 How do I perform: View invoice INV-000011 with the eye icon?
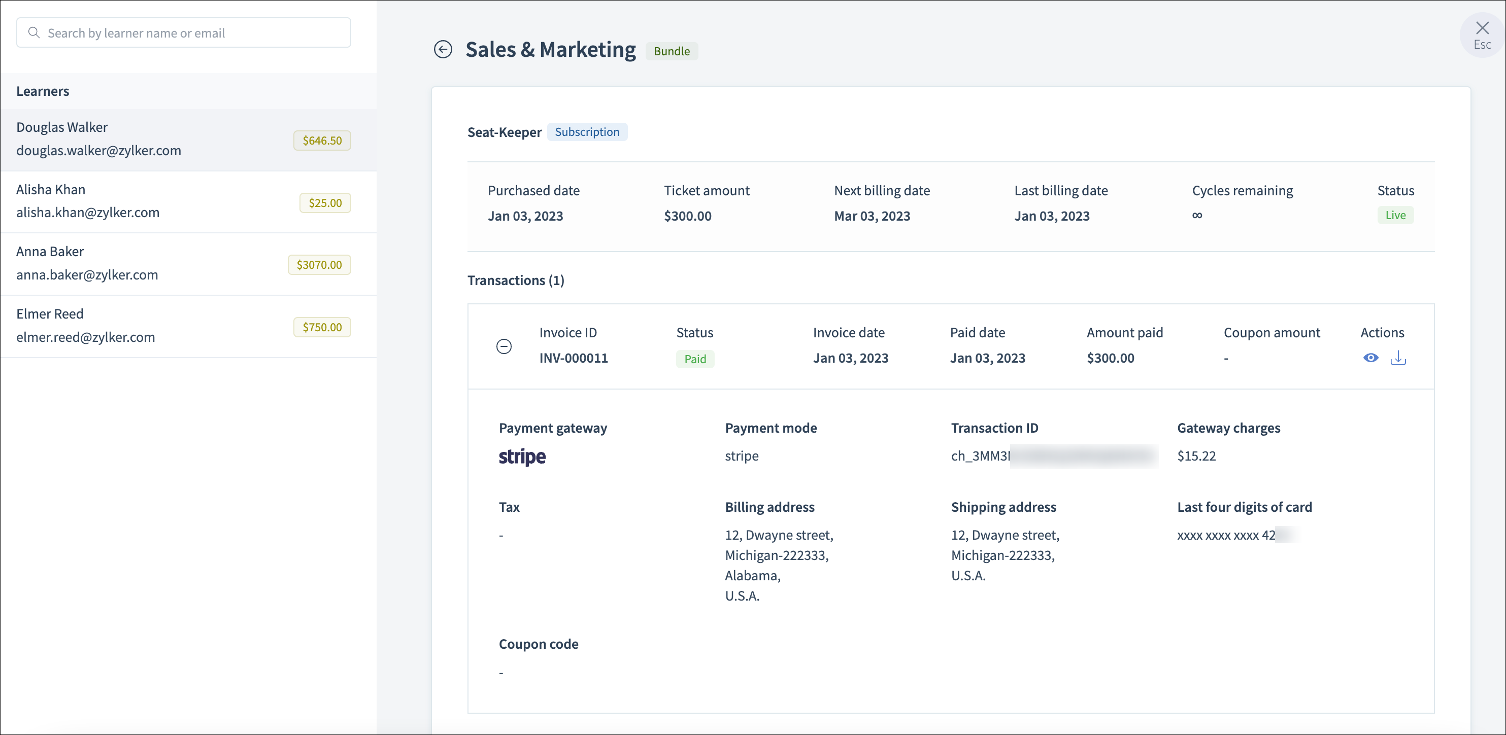click(1370, 358)
